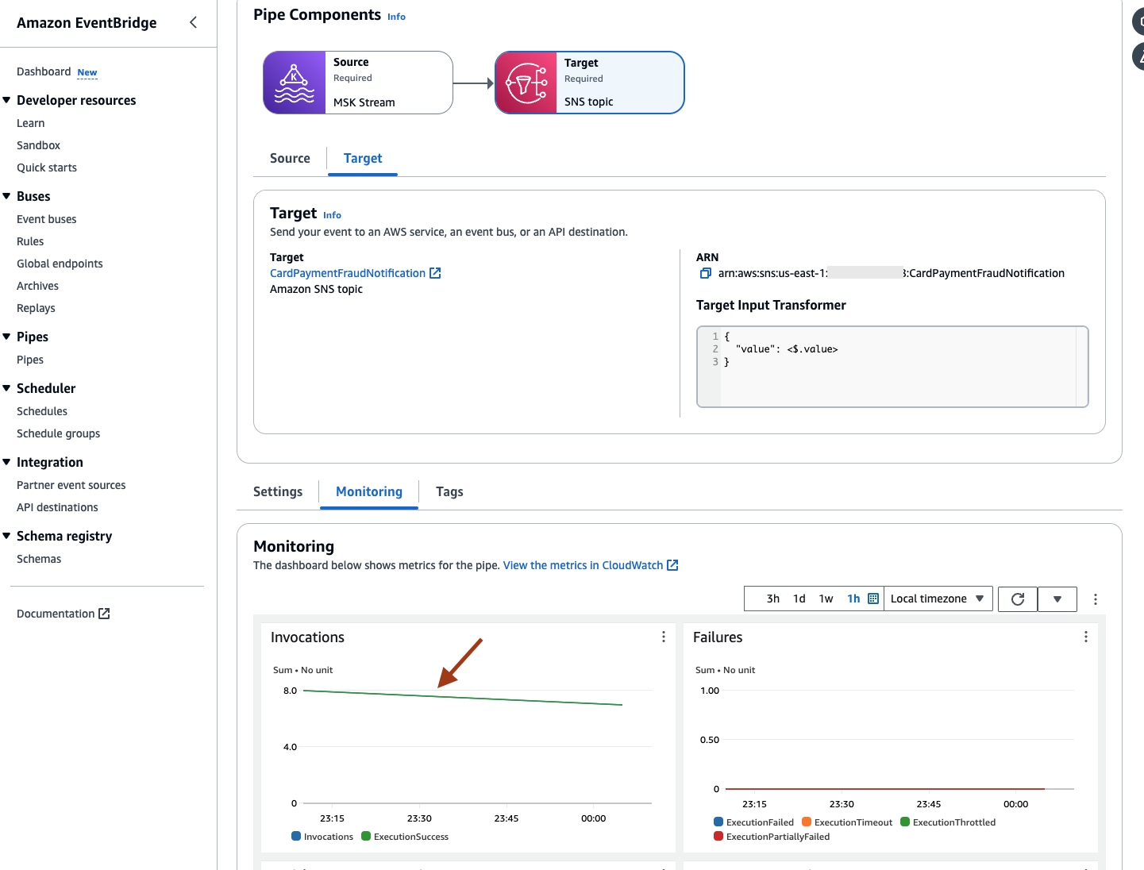
Task: Collapse Pipes section
Action: (7, 337)
